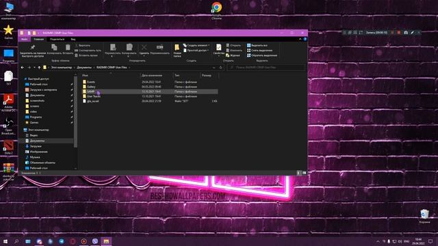
Task: Open Видео under Этот компьютер
Action: coord(34,135)
